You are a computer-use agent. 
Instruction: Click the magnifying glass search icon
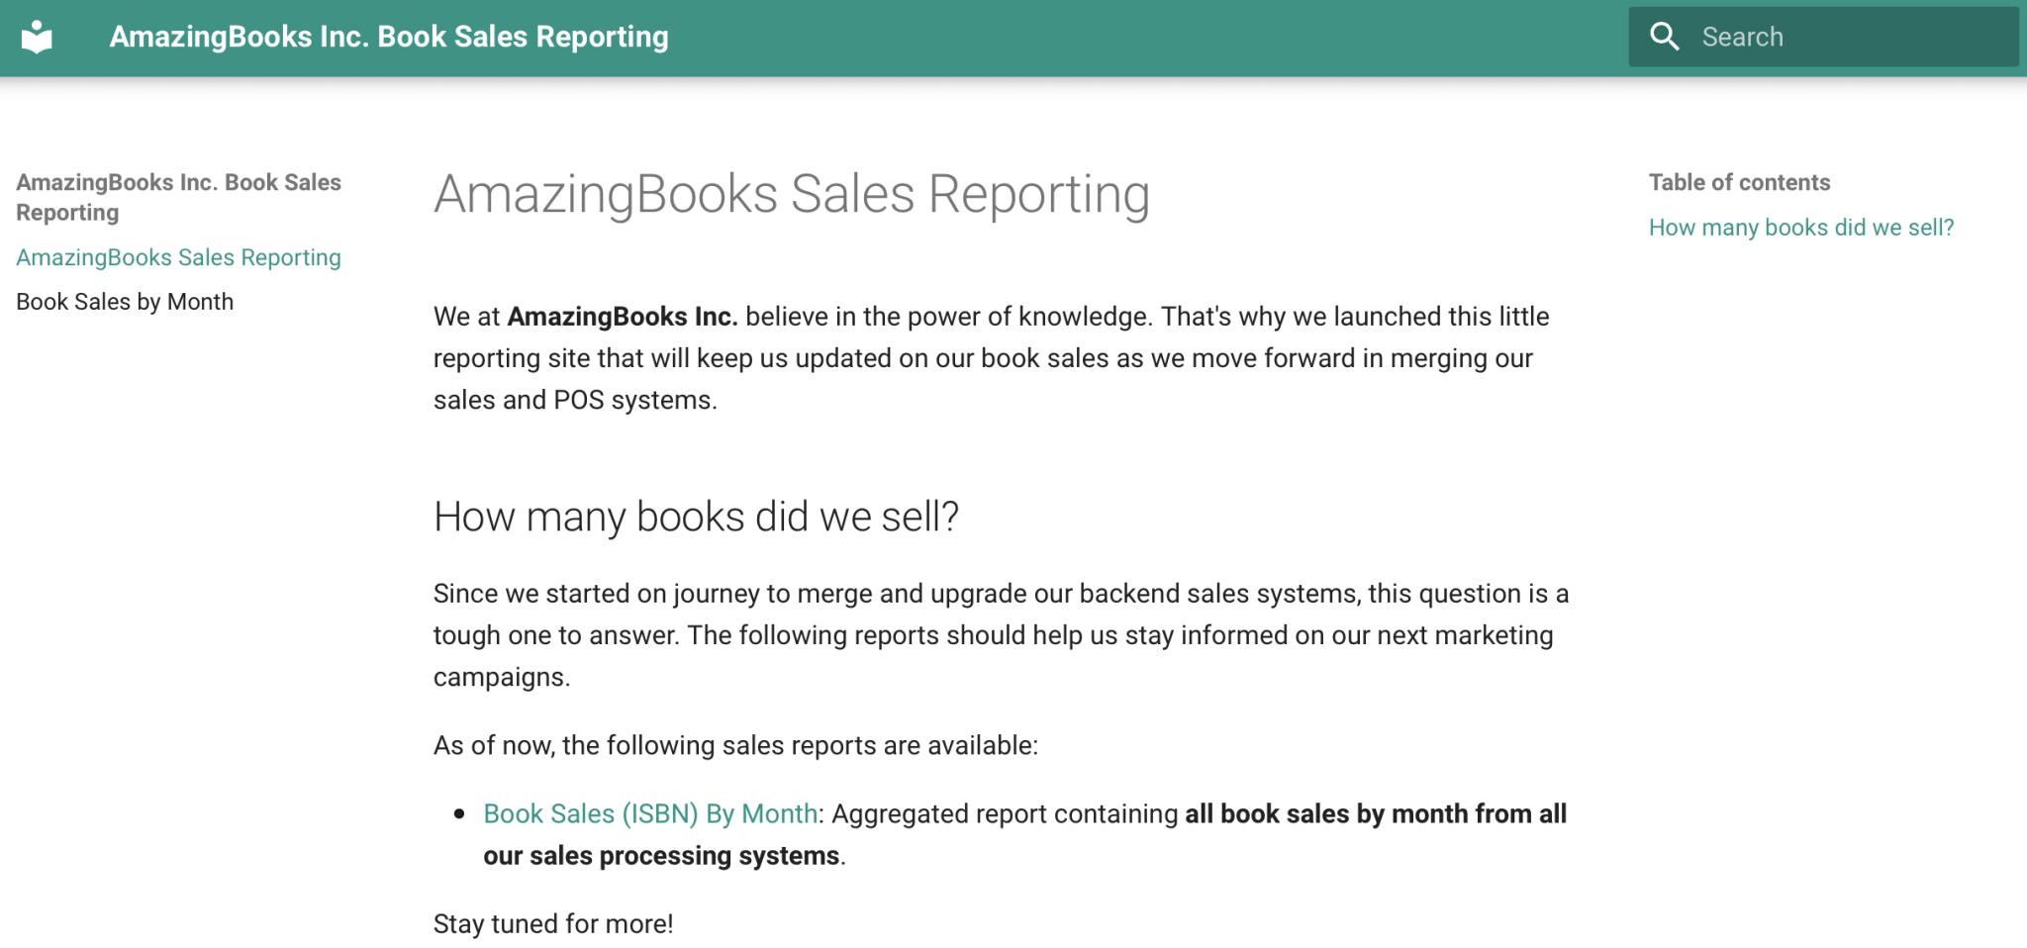point(1665,38)
